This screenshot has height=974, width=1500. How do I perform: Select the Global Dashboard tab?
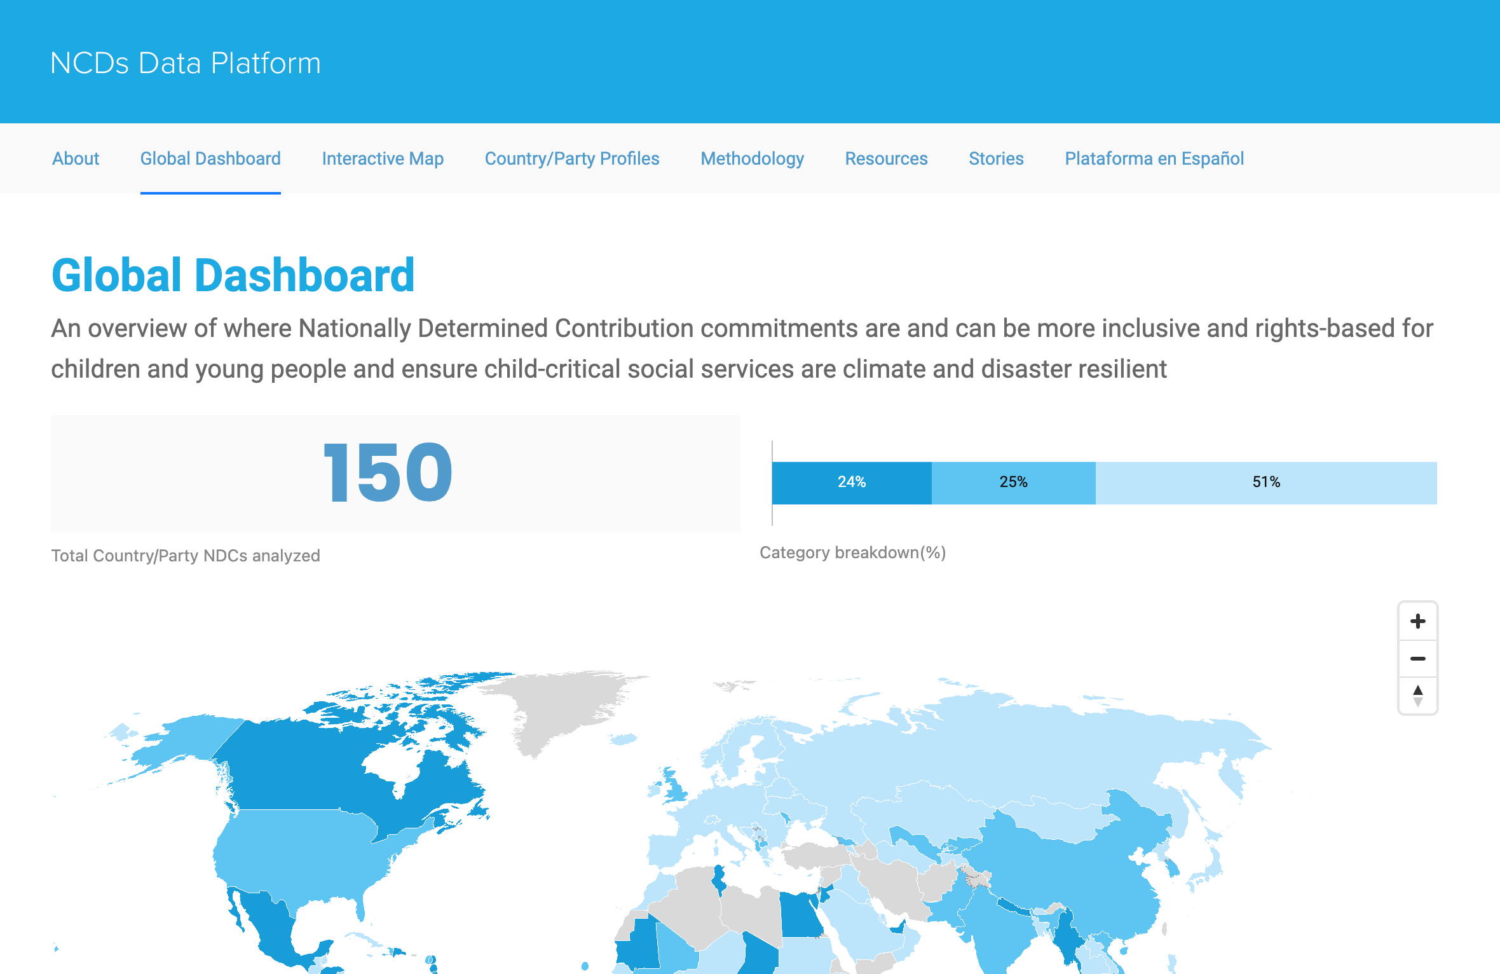tap(210, 158)
